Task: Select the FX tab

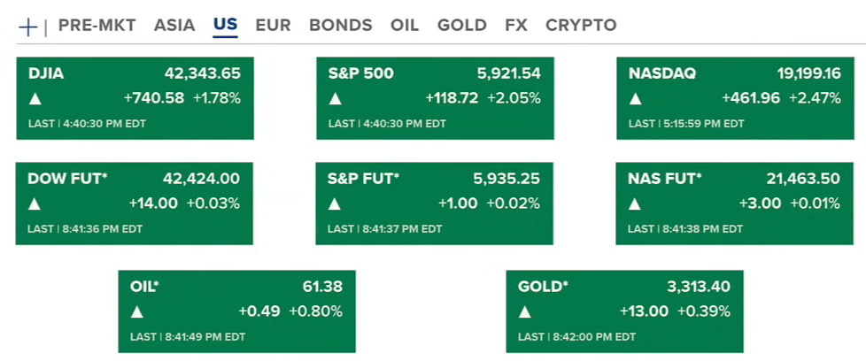Action: click(516, 26)
